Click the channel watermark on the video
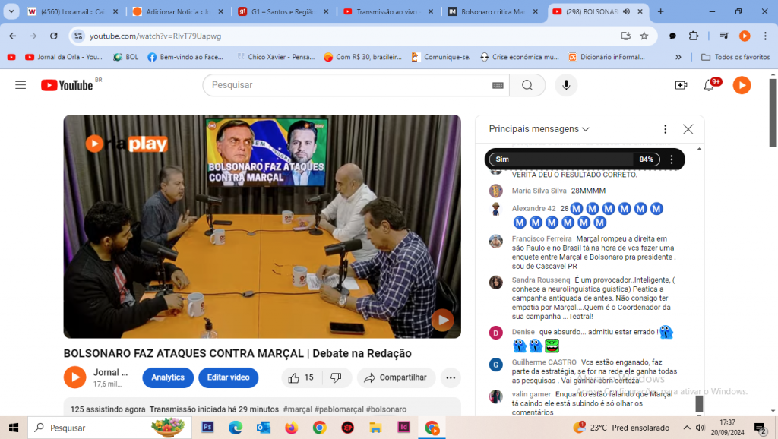Screen dimensions: 778x439 pos(442,320)
